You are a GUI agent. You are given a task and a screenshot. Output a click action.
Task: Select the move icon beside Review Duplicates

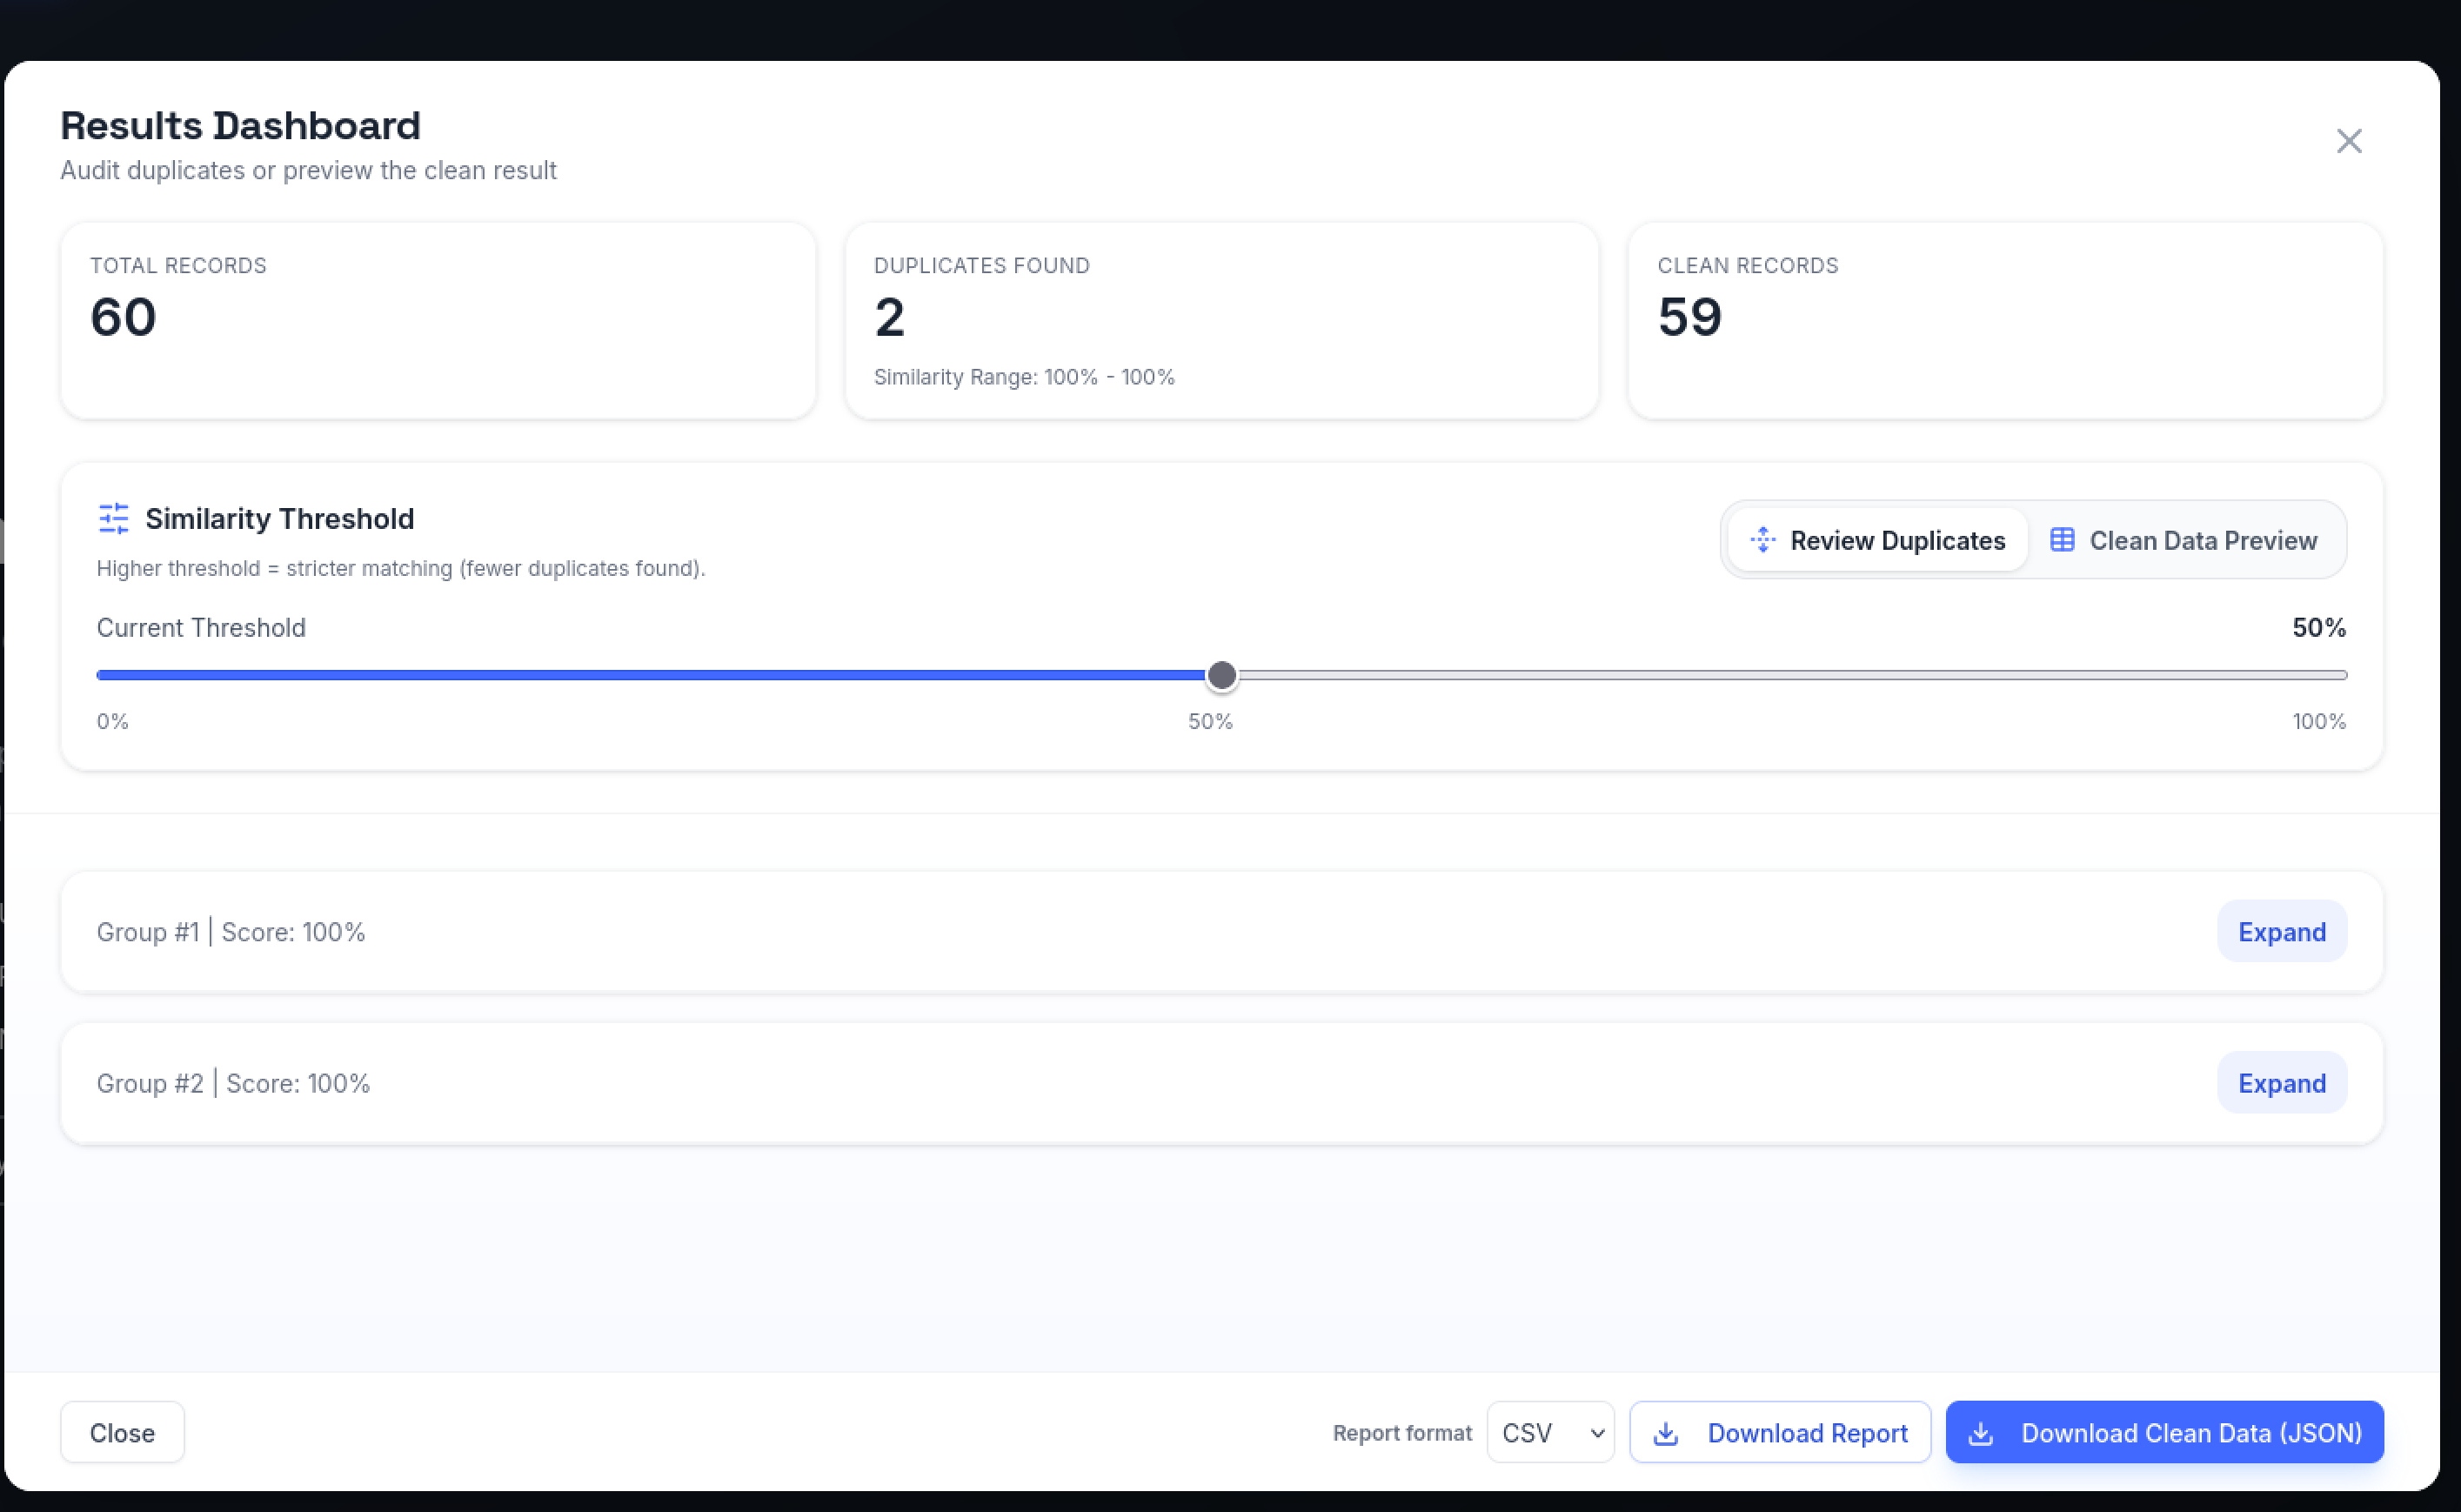pyautogui.click(x=1763, y=539)
